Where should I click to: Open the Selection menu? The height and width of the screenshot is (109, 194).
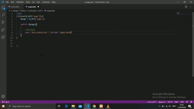click(20, 2)
